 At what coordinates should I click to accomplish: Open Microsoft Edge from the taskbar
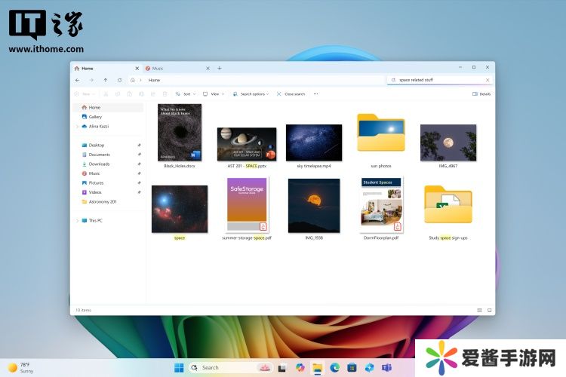tap(334, 367)
